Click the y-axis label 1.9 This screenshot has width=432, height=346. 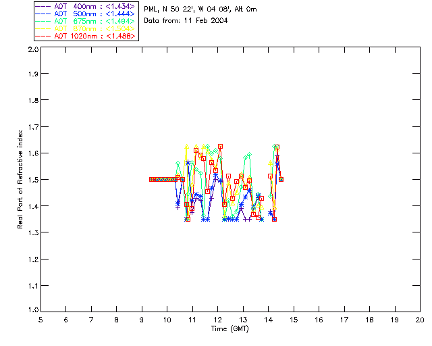33,74
